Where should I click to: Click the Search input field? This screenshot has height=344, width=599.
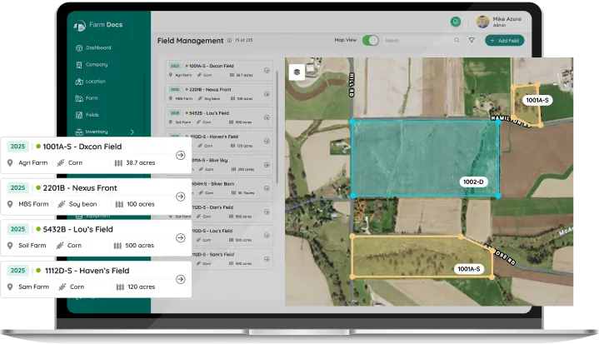(417, 40)
